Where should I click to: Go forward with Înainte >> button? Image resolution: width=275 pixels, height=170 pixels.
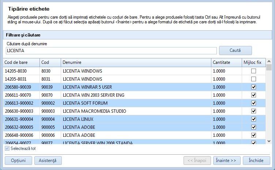pyautogui.click(x=227, y=161)
